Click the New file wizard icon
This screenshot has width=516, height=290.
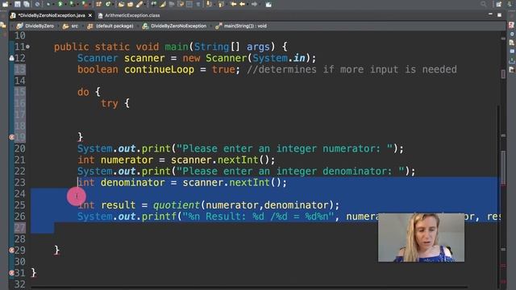point(6,4)
